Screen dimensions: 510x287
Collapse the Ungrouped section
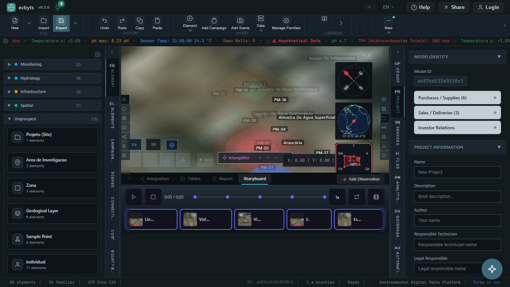(x=52, y=119)
